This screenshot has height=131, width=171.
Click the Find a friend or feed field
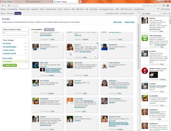[15, 33]
